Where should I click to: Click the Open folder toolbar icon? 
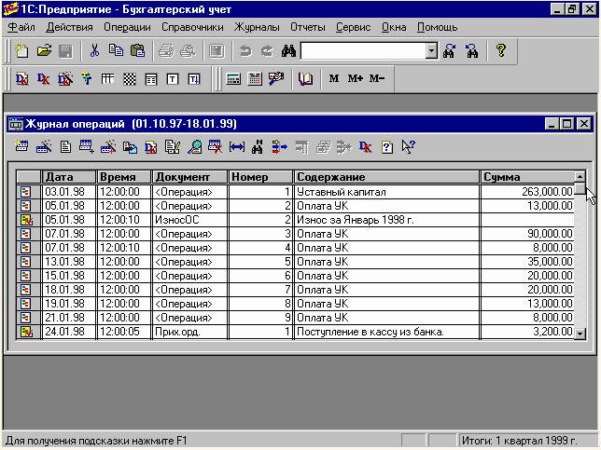pyautogui.click(x=44, y=51)
